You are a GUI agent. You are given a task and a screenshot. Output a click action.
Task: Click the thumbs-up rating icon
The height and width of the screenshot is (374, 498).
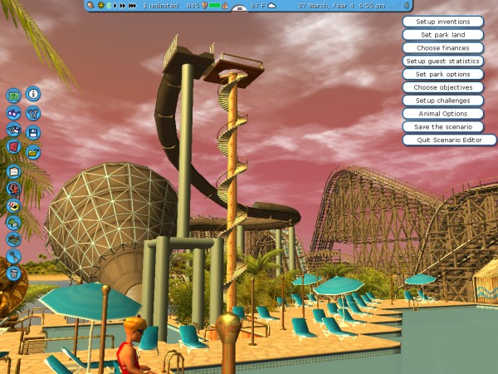coord(225,6)
